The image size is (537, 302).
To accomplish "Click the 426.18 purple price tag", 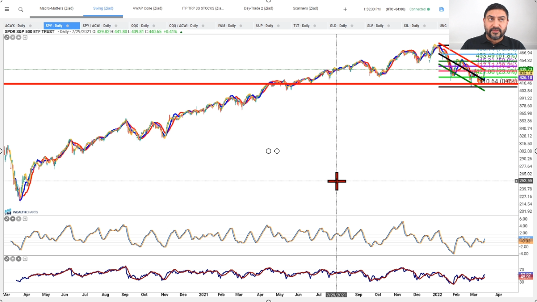I will [526, 78].
